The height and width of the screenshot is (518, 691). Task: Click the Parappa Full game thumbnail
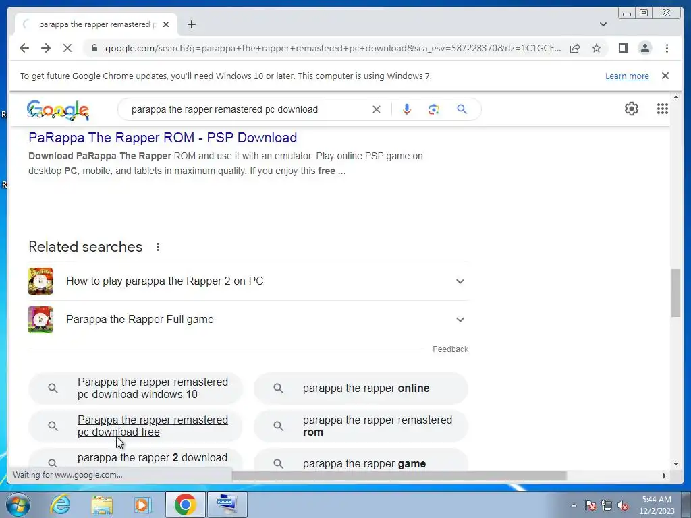(x=40, y=319)
